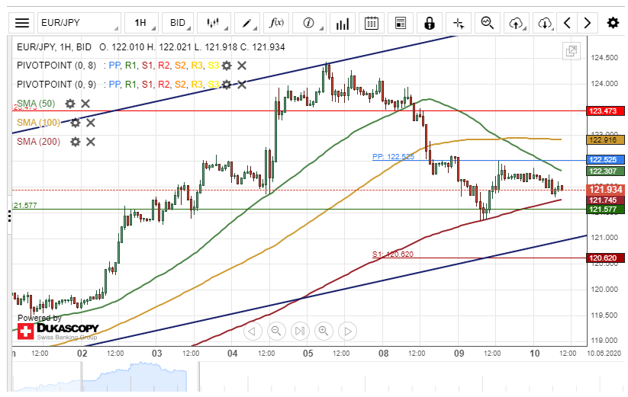Remove the SMA (200) indicator
Image resolution: width=628 pixels, height=397 pixels.
point(90,142)
